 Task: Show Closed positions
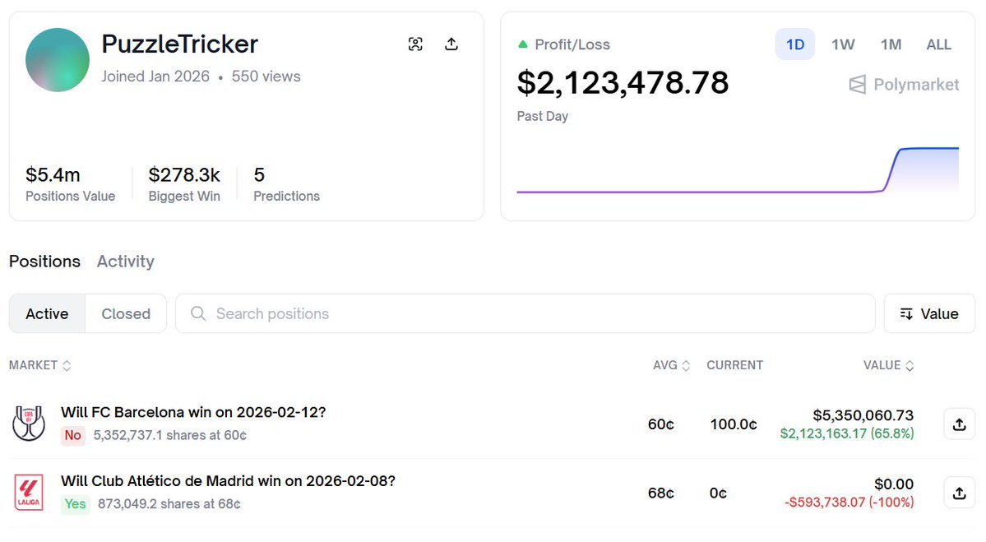pyautogui.click(x=126, y=313)
